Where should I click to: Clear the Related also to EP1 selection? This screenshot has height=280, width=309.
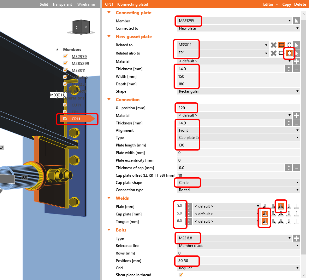[274, 53]
